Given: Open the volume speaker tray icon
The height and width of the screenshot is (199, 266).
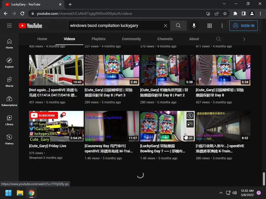Looking at the screenshot, I should 235,193.
